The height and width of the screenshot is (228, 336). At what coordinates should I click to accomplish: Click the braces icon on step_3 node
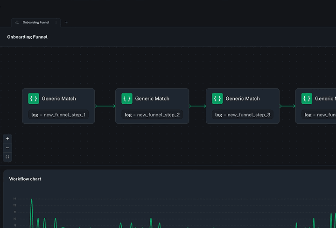[x=217, y=99]
